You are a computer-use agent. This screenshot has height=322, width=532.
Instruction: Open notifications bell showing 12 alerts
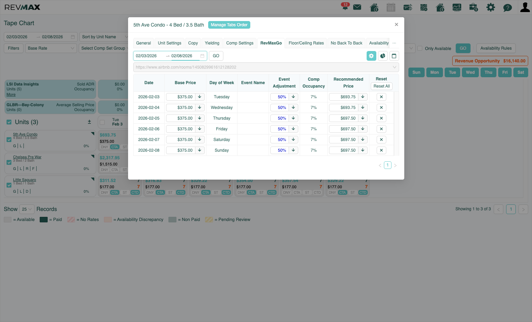click(345, 7)
